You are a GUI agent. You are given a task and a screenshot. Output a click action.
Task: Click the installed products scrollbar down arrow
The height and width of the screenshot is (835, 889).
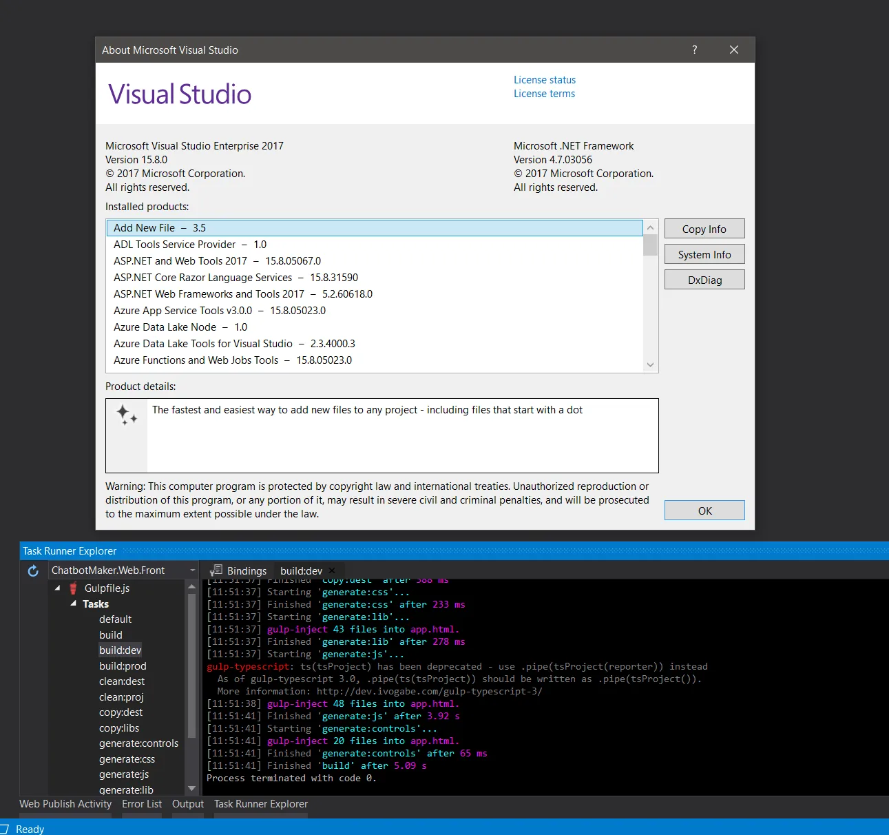click(650, 365)
